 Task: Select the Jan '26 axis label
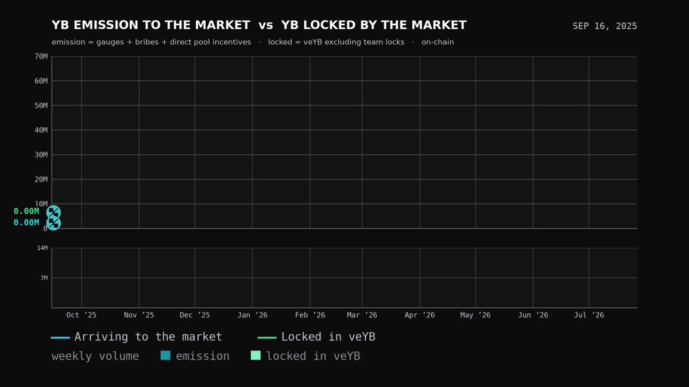(253, 315)
